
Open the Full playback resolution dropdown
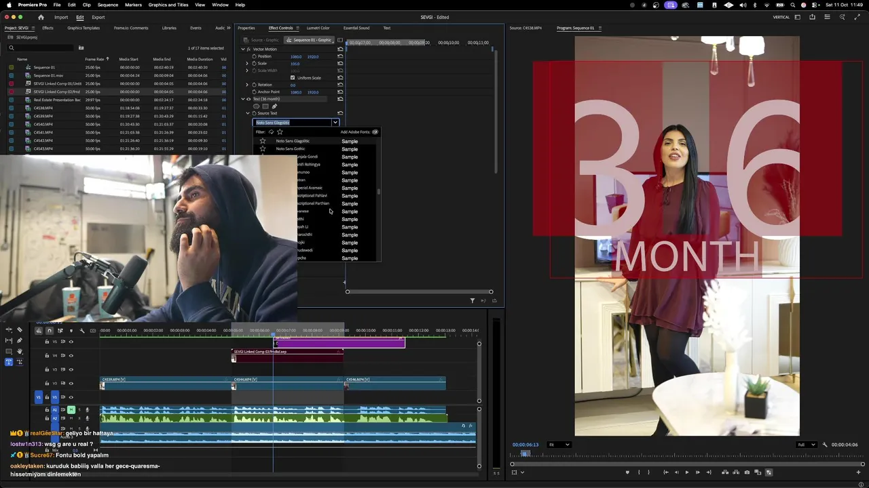[806, 445]
